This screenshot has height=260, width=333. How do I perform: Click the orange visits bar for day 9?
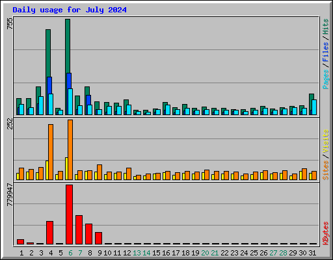point(100,172)
